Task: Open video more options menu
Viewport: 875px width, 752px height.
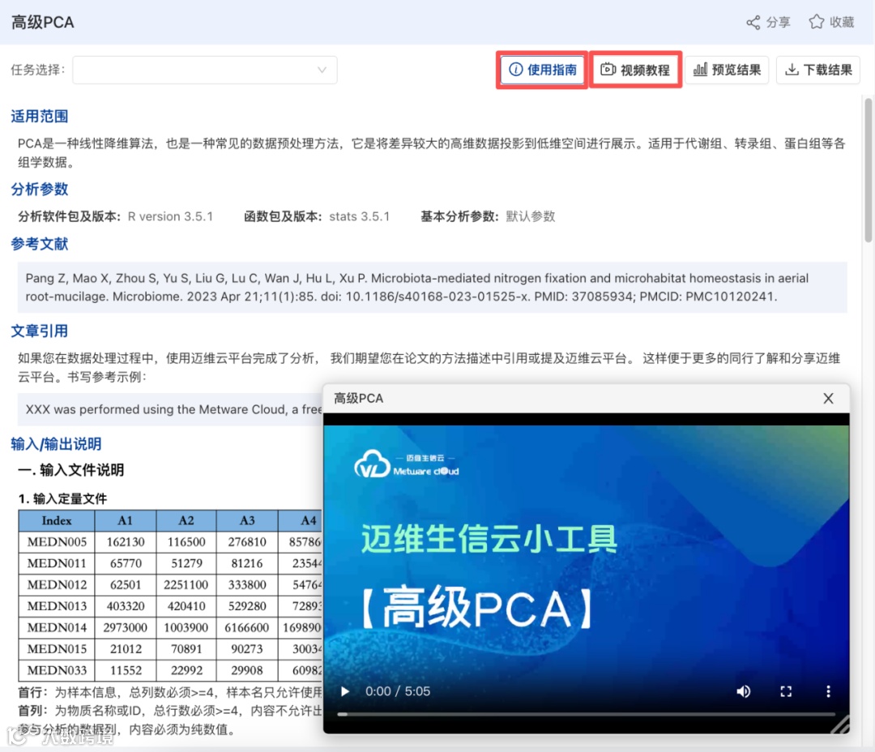Action: click(x=828, y=692)
